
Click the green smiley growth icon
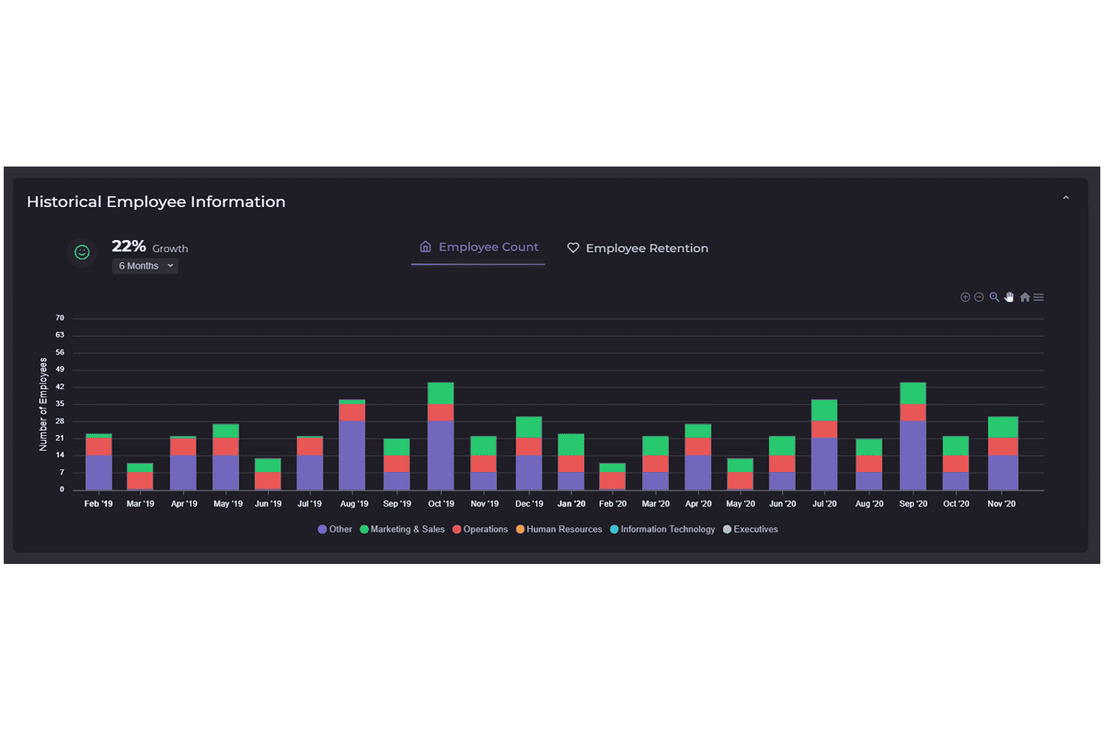tap(82, 252)
